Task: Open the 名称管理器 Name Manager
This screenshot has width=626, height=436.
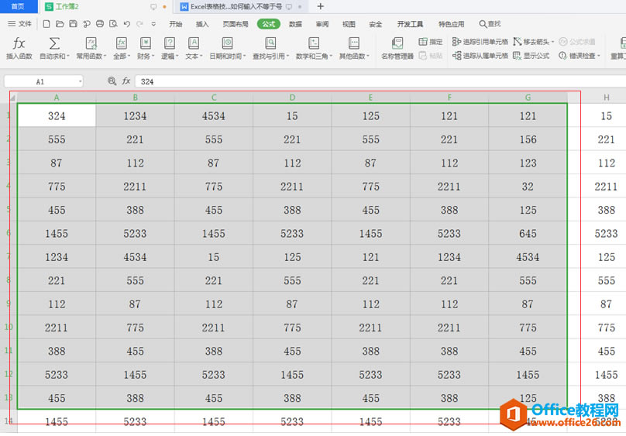Action: 397,43
